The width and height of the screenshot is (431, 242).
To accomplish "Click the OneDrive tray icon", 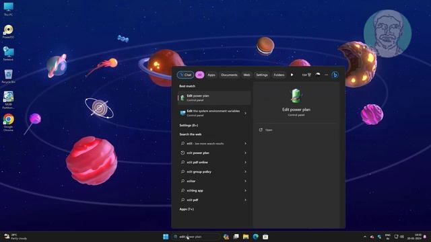I will click(x=372, y=237).
